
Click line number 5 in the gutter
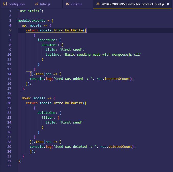[10, 30]
